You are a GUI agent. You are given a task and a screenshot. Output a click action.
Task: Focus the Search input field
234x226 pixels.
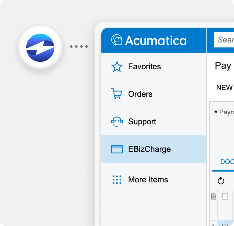click(x=224, y=40)
